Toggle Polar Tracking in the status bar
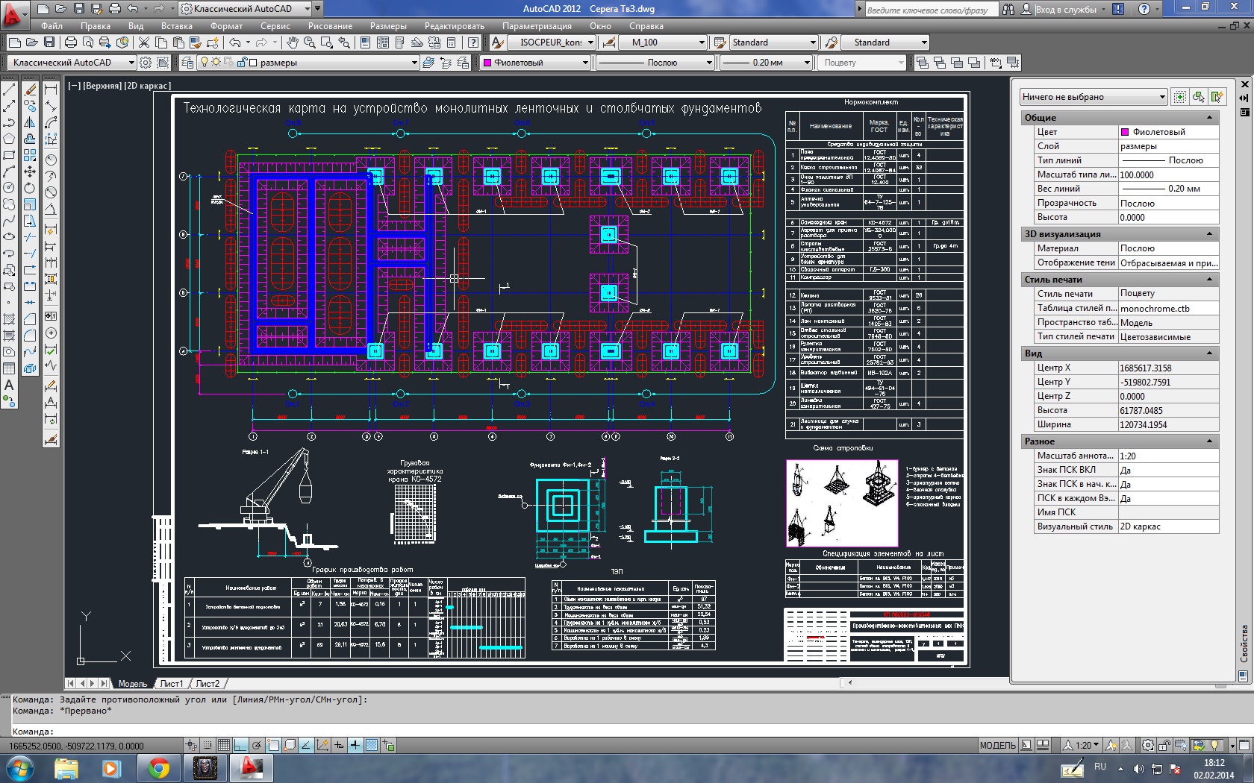Viewport: 1254px width, 783px height. [x=256, y=745]
